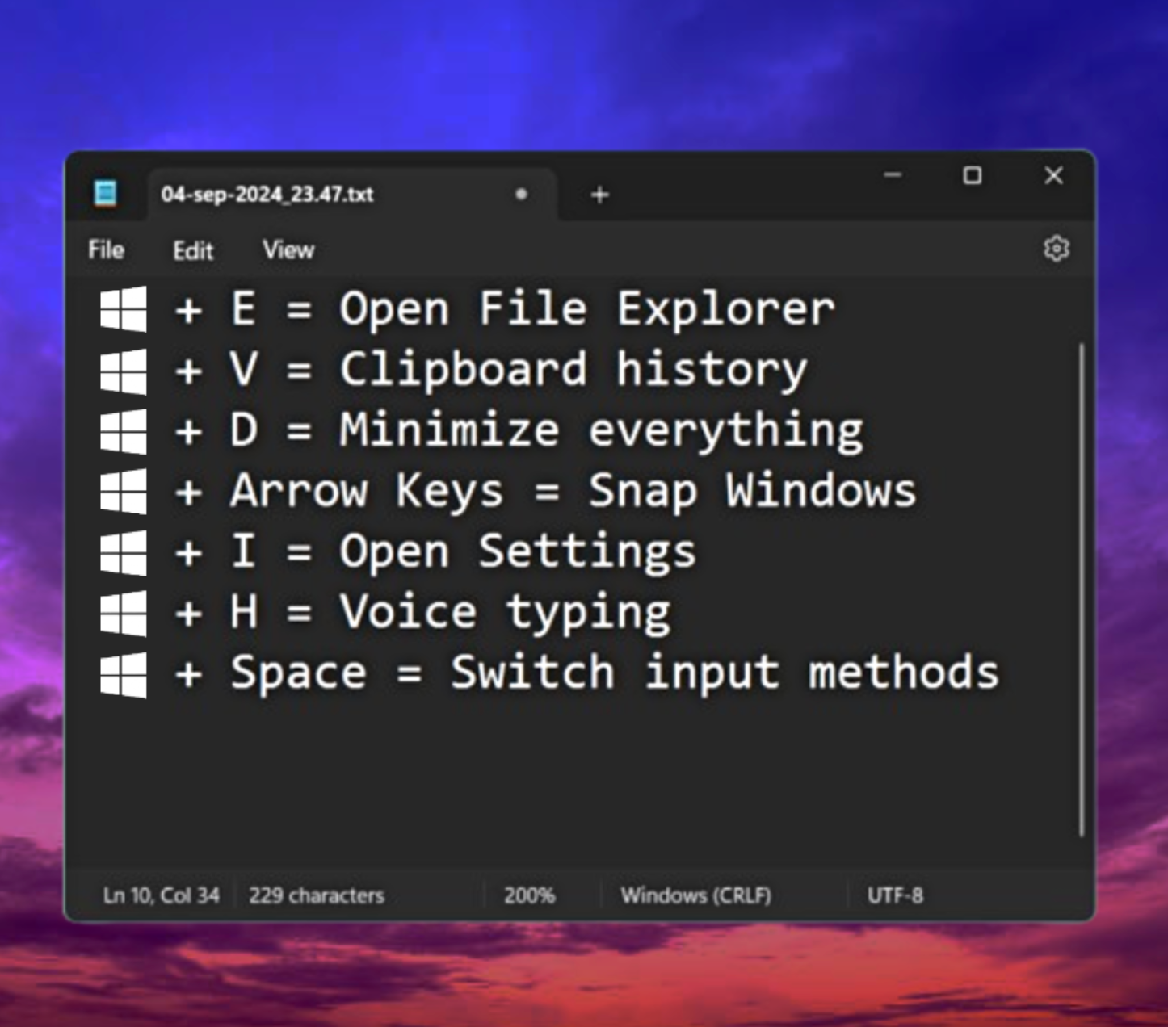
Task: Open the Edit menu
Action: click(192, 250)
